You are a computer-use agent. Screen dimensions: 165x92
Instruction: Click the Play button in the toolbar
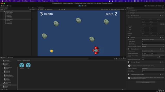coord(80,6)
